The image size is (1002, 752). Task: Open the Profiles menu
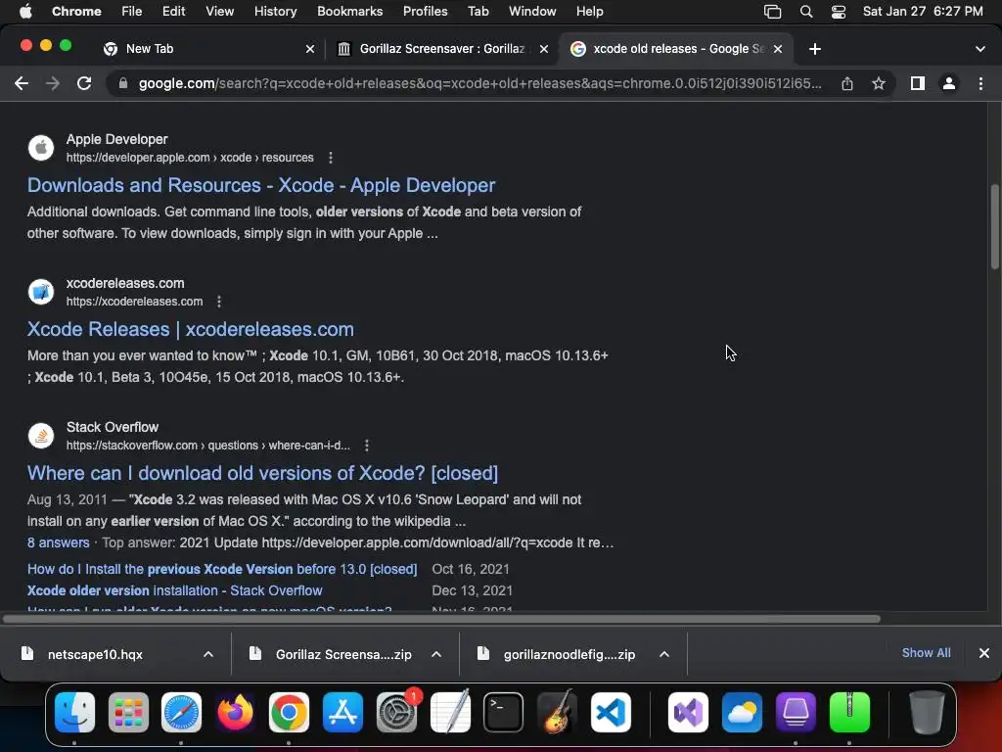tap(425, 12)
